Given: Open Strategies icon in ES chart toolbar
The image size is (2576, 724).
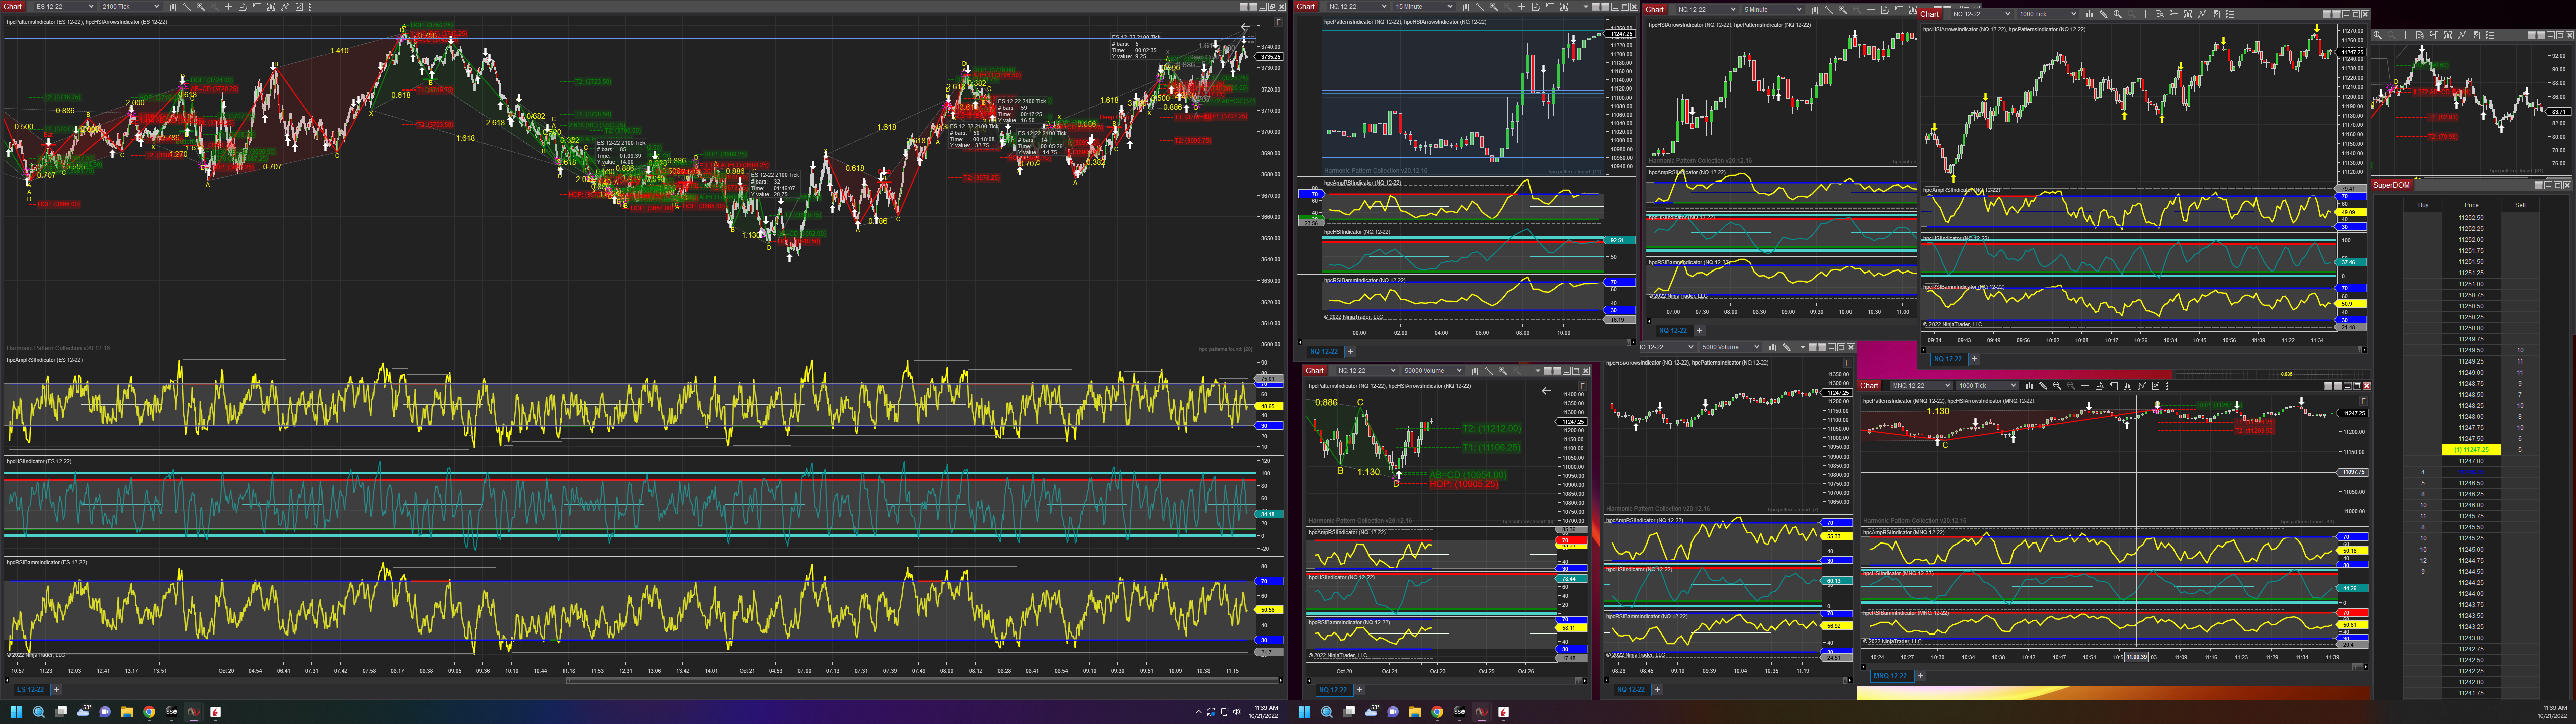Looking at the screenshot, I should point(285,6).
